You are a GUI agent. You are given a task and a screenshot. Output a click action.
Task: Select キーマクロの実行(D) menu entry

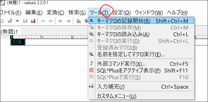[141, 41]
